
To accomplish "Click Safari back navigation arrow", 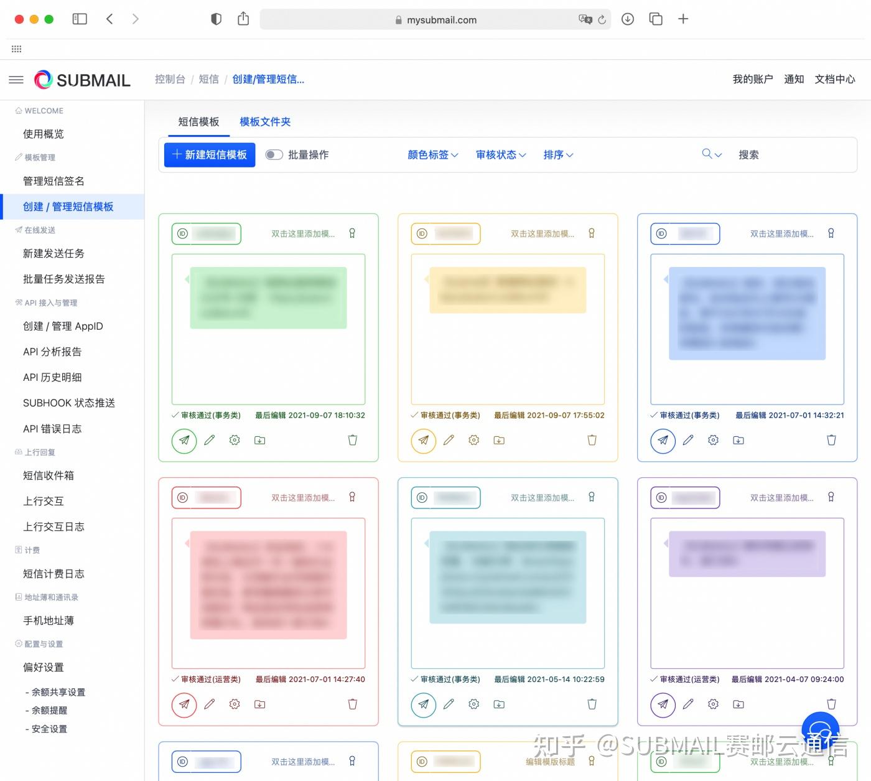I will tap(109, 19).
